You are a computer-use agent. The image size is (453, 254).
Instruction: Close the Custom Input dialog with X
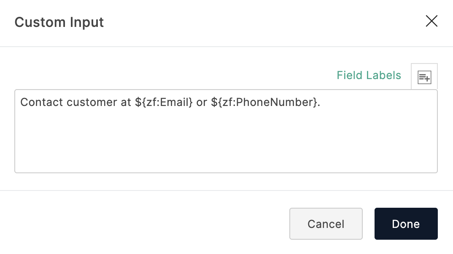(x=431, y=21)
